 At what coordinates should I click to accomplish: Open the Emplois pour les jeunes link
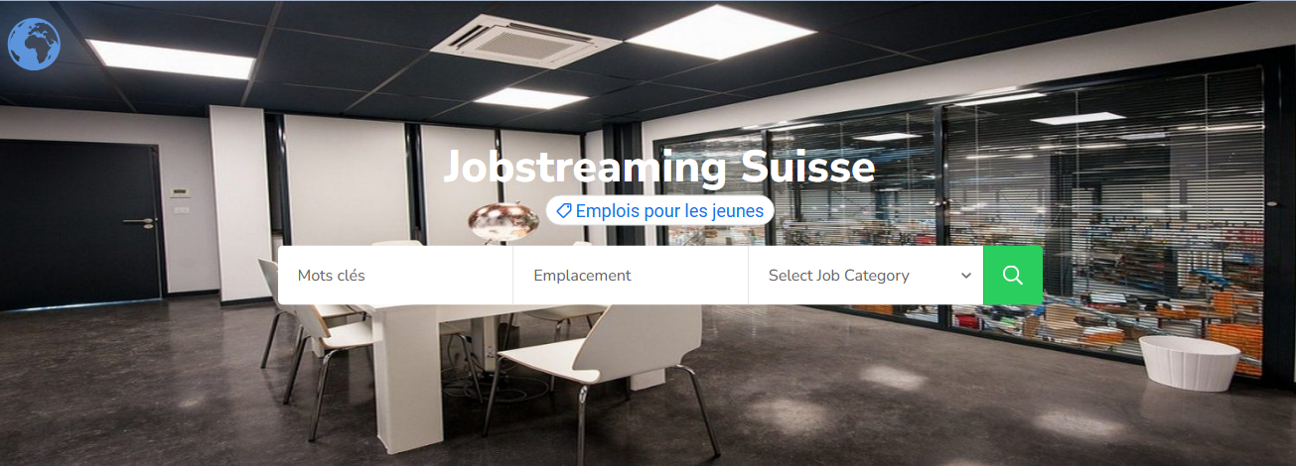(659, 210)
